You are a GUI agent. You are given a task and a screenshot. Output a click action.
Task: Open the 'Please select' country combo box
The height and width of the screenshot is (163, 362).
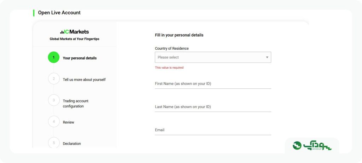pyautogui.click(x=213, y=57)
